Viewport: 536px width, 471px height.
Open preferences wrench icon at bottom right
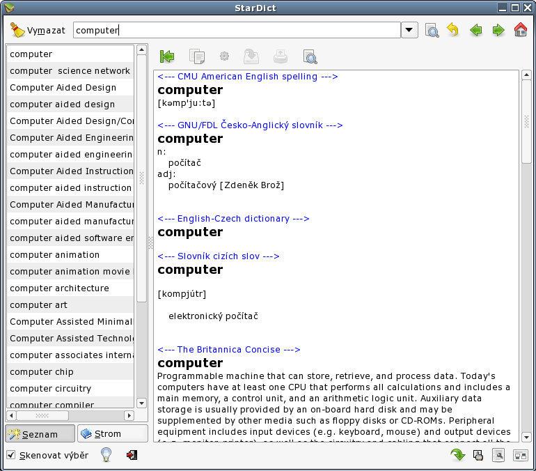pos(498,455)
